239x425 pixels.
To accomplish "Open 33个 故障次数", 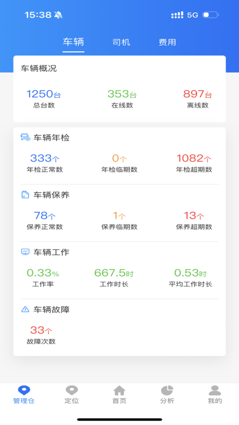I will pyautogui.click(x=41, y=335).
